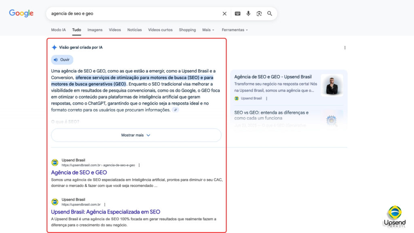Open the Vídeos tab

[x=115, y=30]
